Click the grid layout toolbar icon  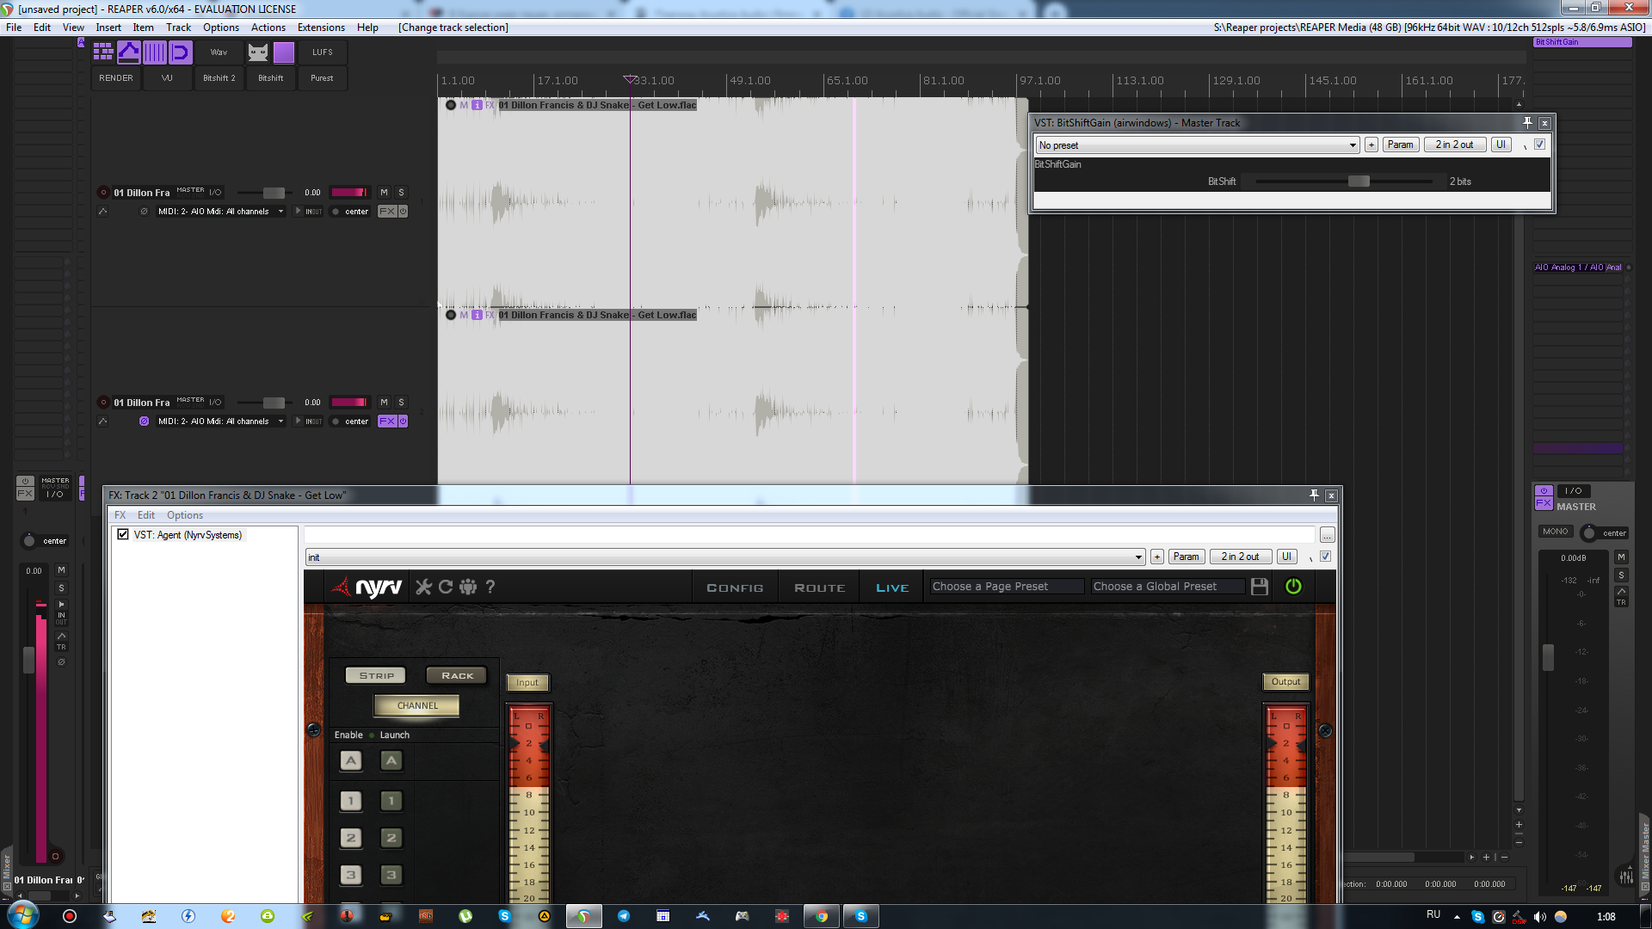[x=103, y=52]
